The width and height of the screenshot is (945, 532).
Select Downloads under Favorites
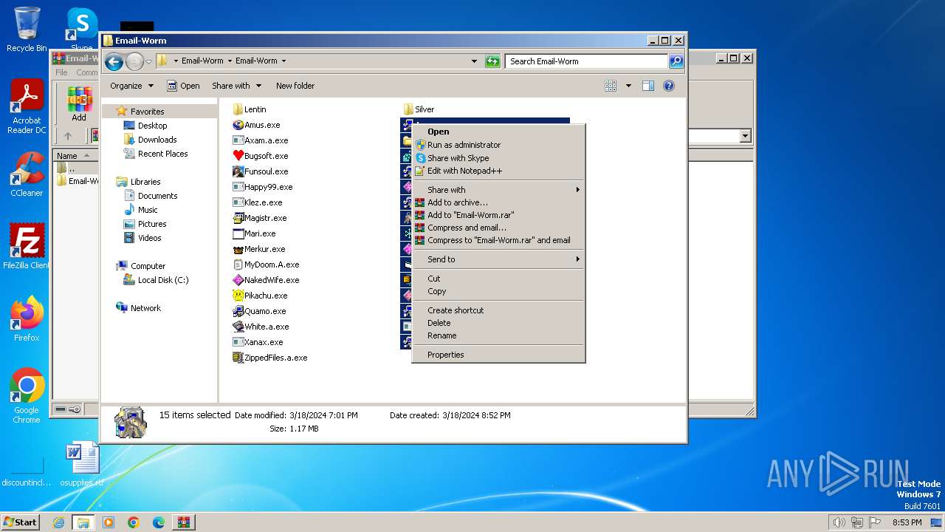tap(157, 140)
